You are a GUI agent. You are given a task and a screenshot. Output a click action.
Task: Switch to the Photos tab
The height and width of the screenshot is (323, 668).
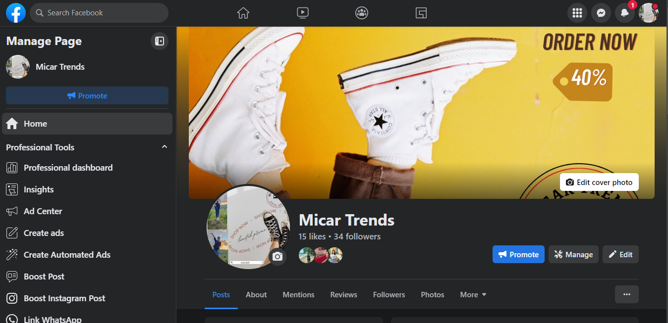pos(433,294)
